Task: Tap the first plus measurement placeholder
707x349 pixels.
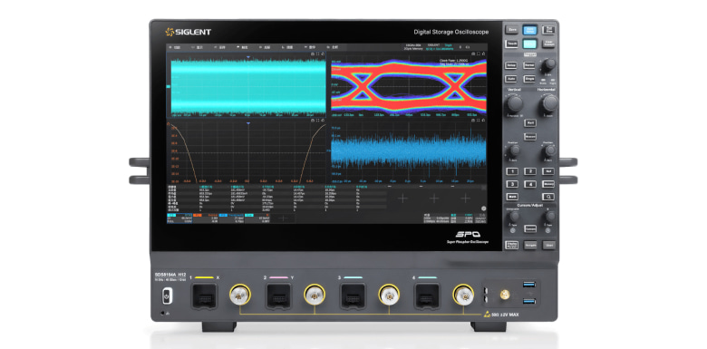Action: (x=402, y=198)
